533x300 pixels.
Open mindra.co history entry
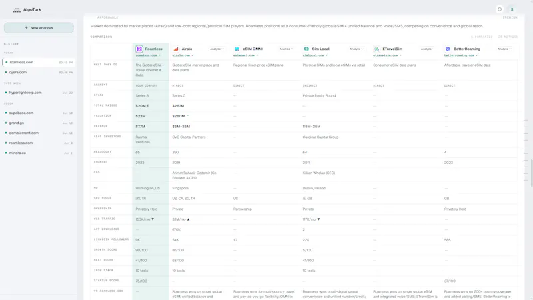tap(39, 153)
